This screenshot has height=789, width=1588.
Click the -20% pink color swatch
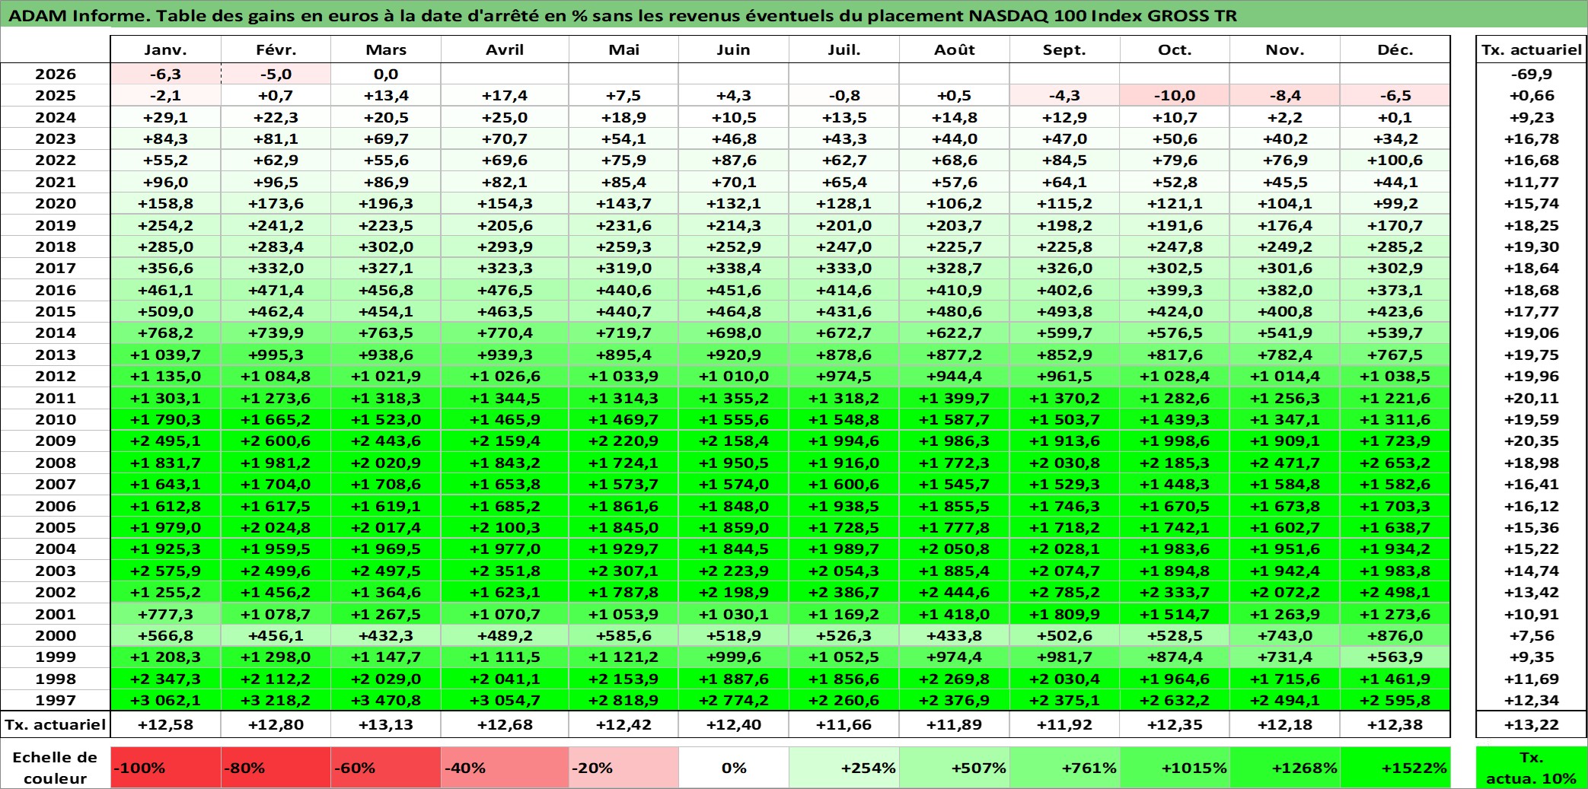[x=623, y=768]
